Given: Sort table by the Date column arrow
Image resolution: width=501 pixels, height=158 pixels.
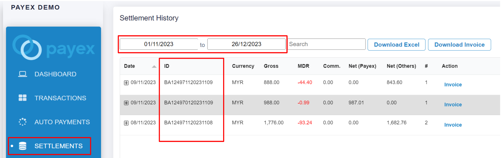Looking at the screenshot, I should tap(154, 66).
